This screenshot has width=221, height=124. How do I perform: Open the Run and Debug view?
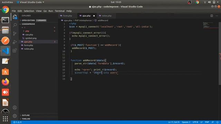pos(15,42)
